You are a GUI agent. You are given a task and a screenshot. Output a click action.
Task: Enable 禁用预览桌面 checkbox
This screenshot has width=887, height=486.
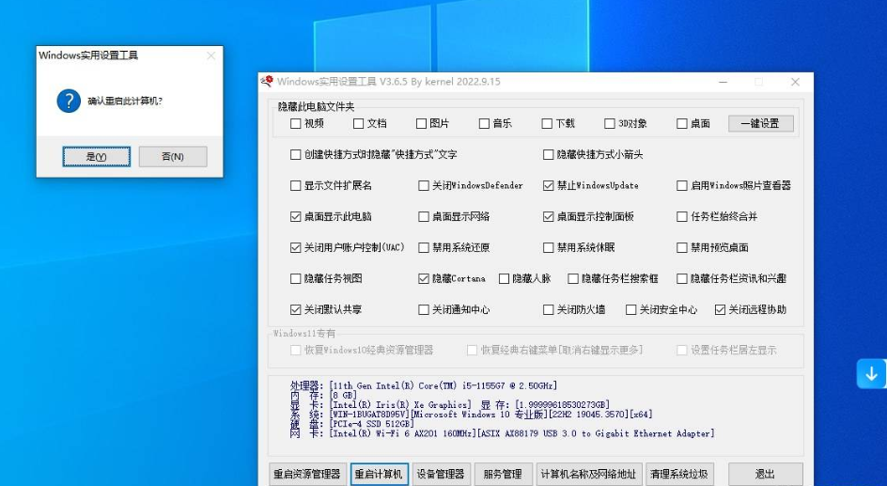coord(681,247)
